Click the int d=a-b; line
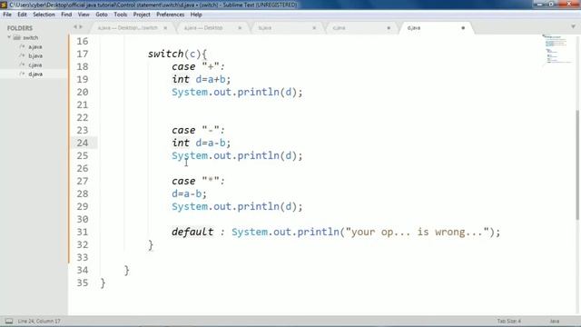Viewport: 581px width, 327px height. (x=202, y=144)
